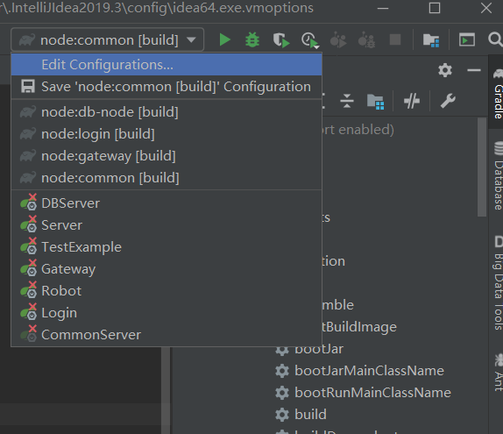
Task: Choose the DBServer run configuration
Action: [x=166, y=203]
